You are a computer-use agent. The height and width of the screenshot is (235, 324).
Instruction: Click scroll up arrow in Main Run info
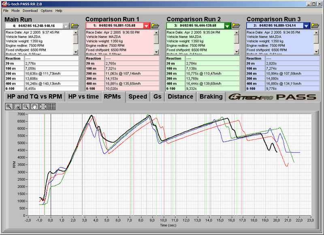pos(76,33)
